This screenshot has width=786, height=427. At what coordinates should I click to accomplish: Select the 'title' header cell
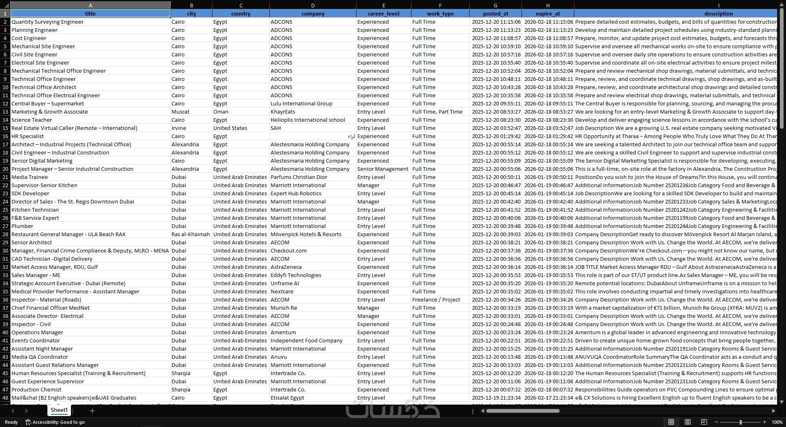click(x=90, y=13)
